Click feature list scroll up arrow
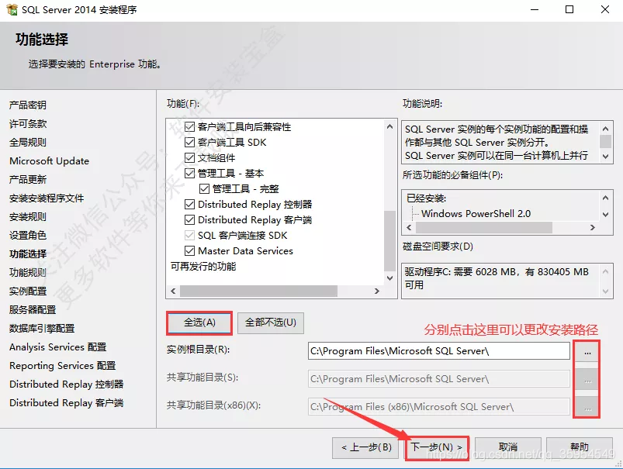This screenshot has height=469, width=623. pyautogui.click(x=389, y=126)
